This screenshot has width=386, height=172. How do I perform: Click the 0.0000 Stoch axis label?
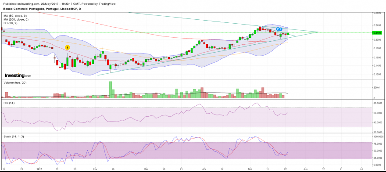[377, 165]
